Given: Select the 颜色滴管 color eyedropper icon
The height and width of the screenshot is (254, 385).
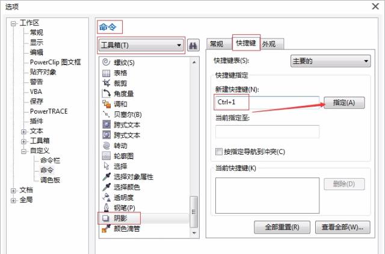Looking at the screenshot, I should click(106, 228).
